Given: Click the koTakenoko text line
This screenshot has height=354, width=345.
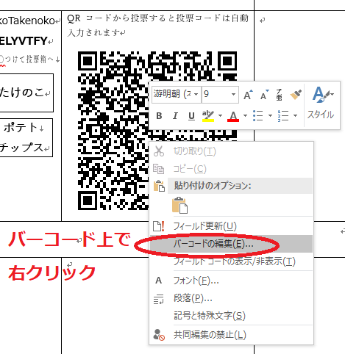Looking at the screenshot, I should pos(27,21).
